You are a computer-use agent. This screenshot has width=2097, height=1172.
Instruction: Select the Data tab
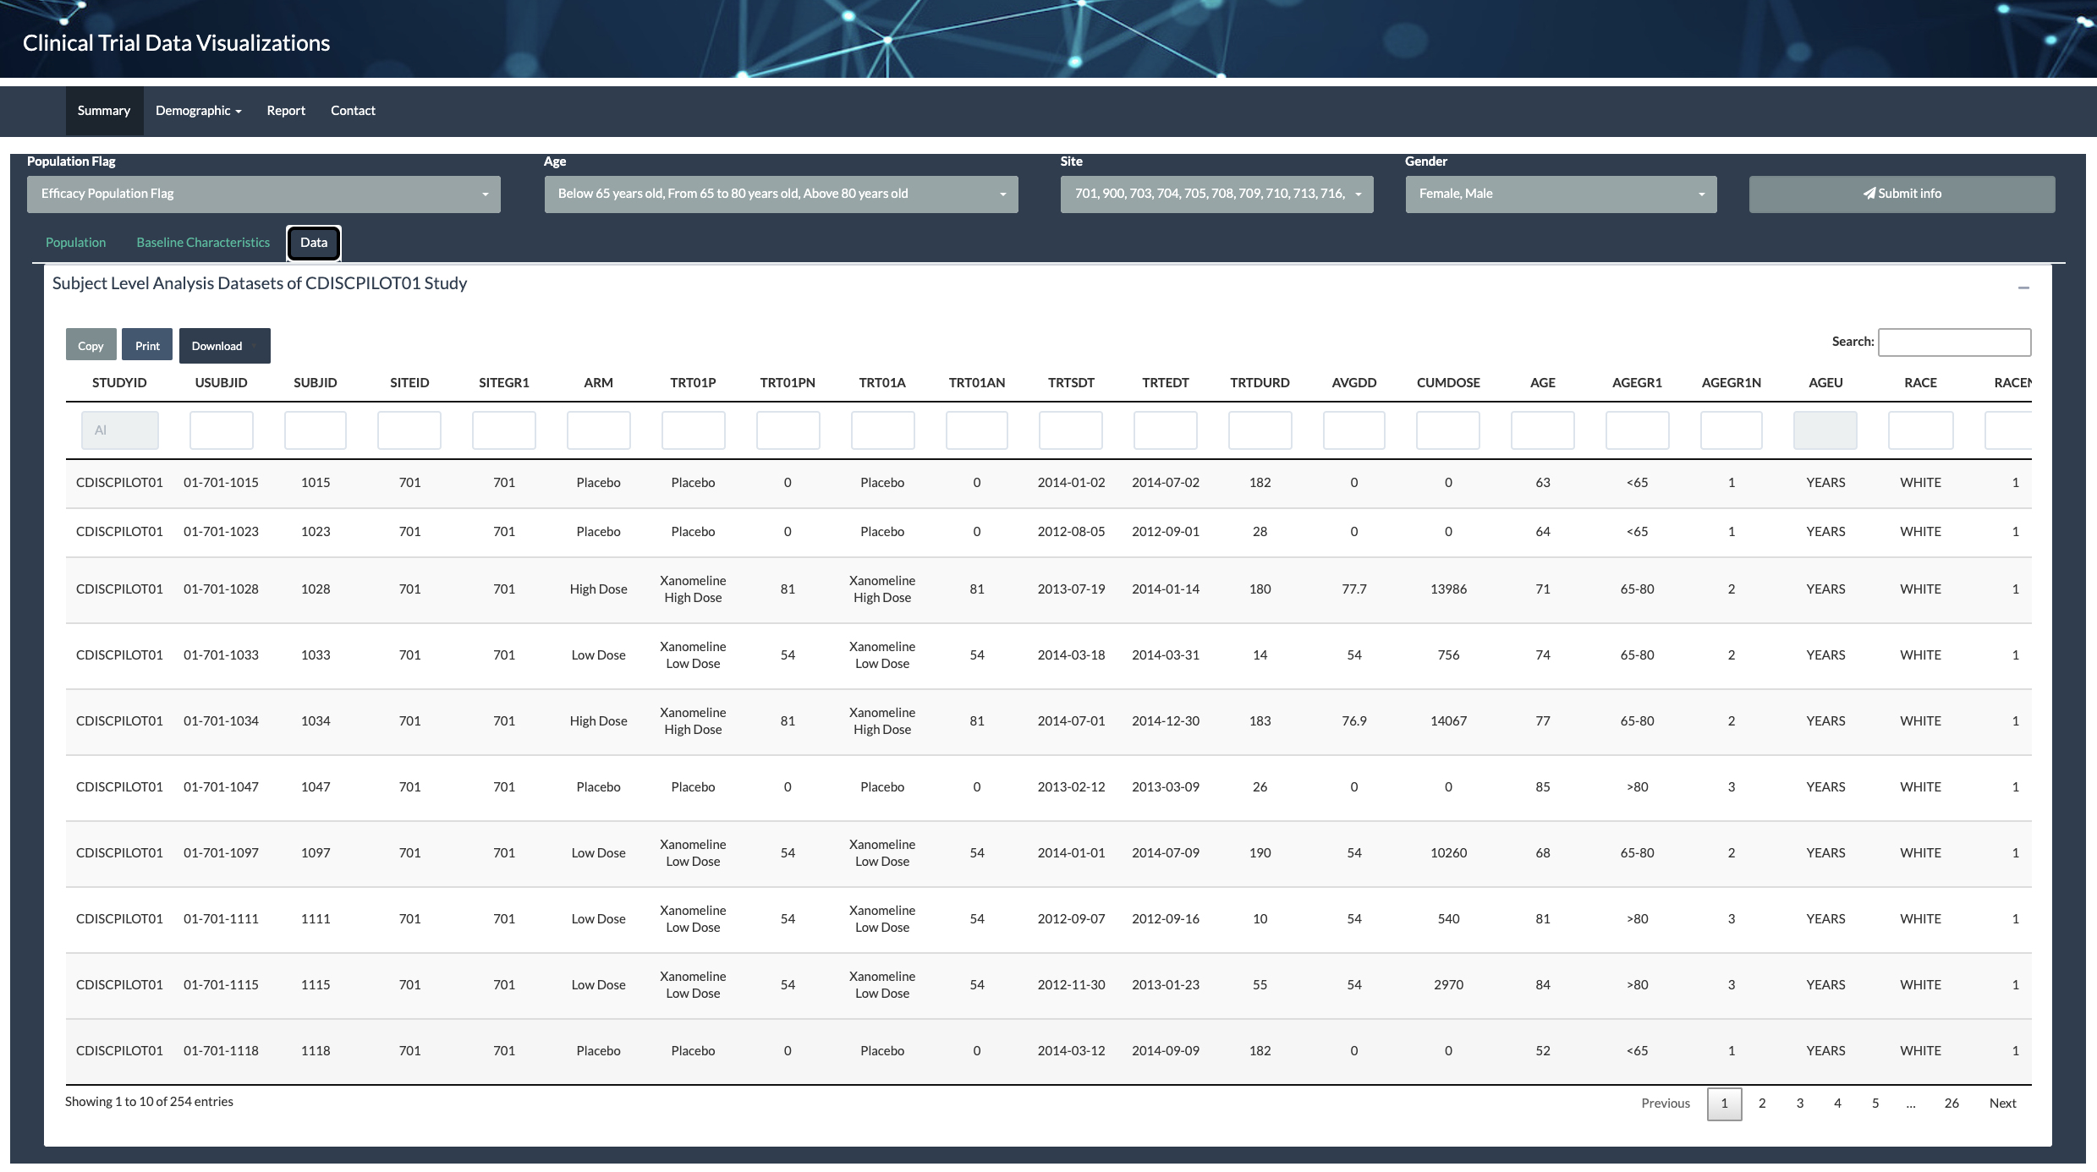point(313,243)
